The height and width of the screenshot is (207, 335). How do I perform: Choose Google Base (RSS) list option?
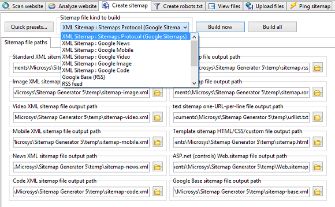(126, 77)
